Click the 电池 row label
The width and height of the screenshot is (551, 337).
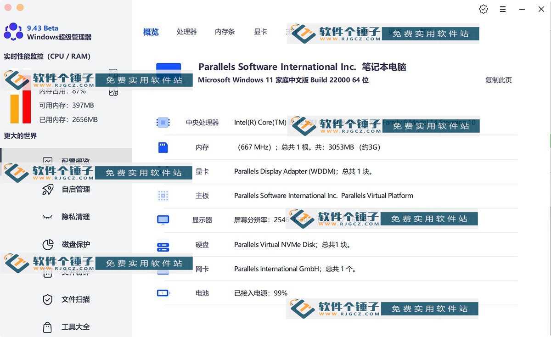pyautogui.click(x=202, y=293)
